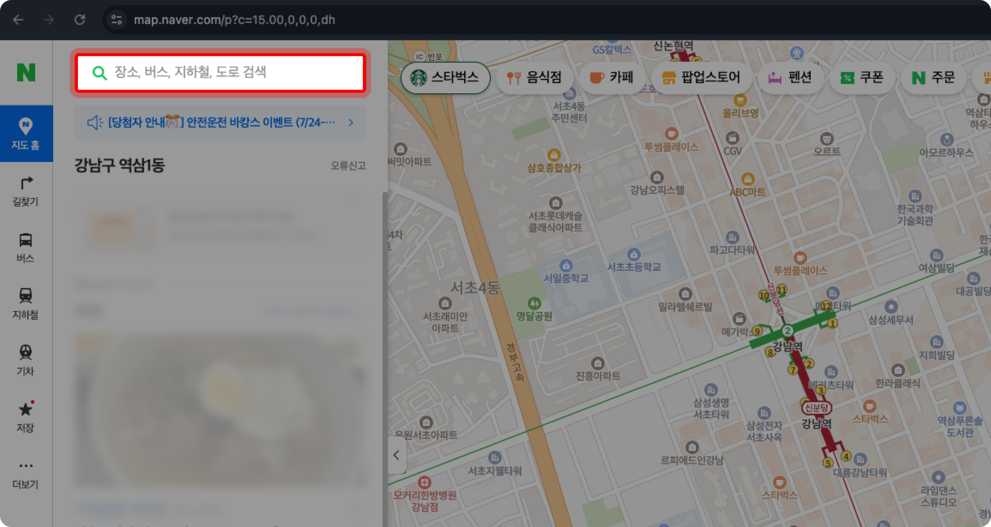
Task: Click the 모커리한방병원 강남점 marker
Action: pyautogui.click(x=425, y=483)
